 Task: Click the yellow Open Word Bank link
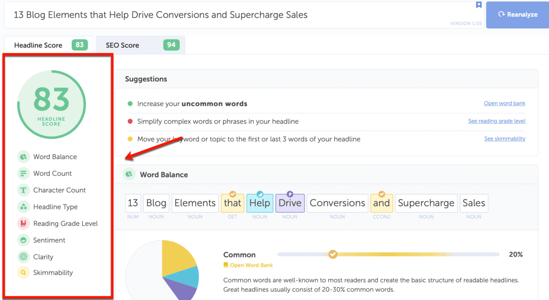(x=251, y=265)
